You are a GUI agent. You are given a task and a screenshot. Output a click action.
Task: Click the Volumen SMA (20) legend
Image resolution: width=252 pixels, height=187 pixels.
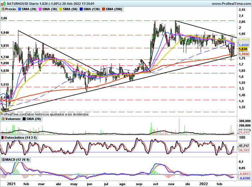[32, 119]
